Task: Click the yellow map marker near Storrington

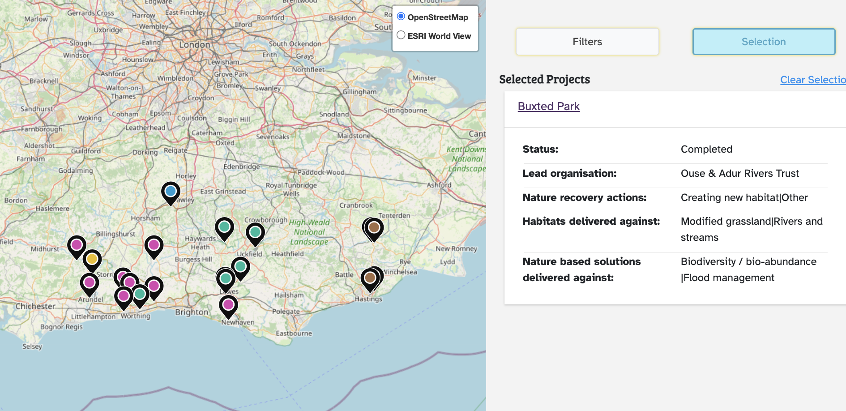Action: (92, 259)
